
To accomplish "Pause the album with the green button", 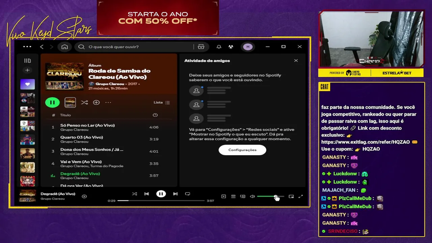I will (x=52, y=102).
